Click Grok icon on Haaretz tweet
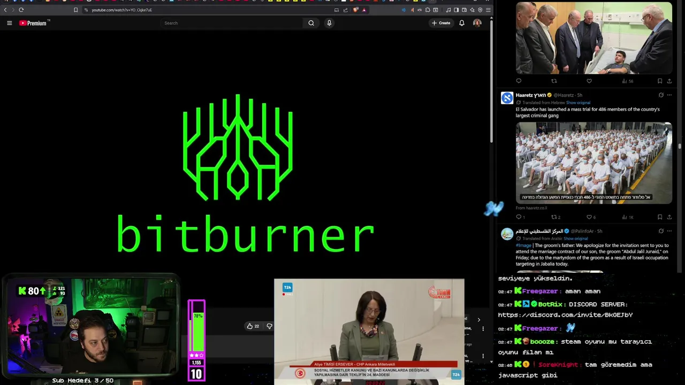This screenshot has width=685, height=385. pos(661,95)
